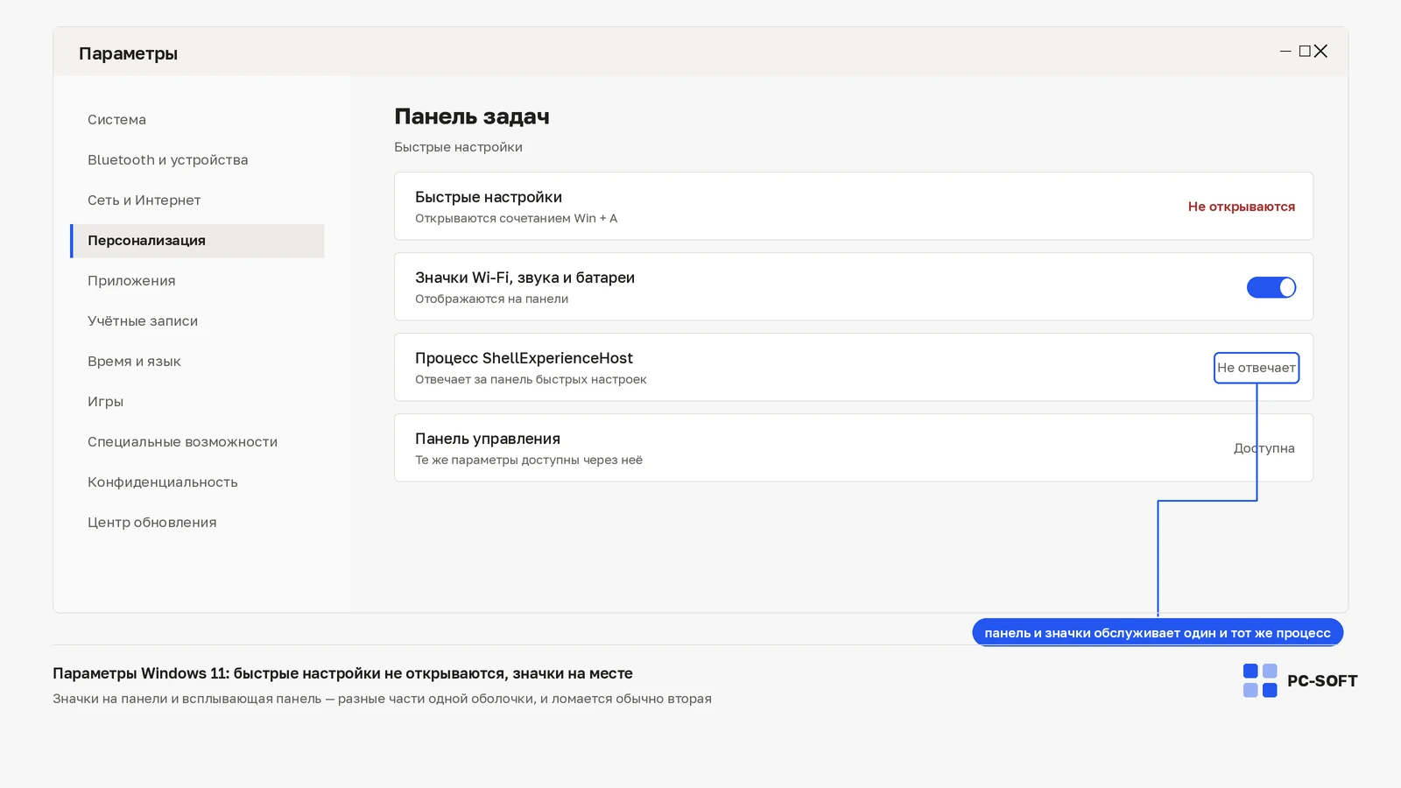Click Быстрые настройки subtitle under the heading

point(458,147)
